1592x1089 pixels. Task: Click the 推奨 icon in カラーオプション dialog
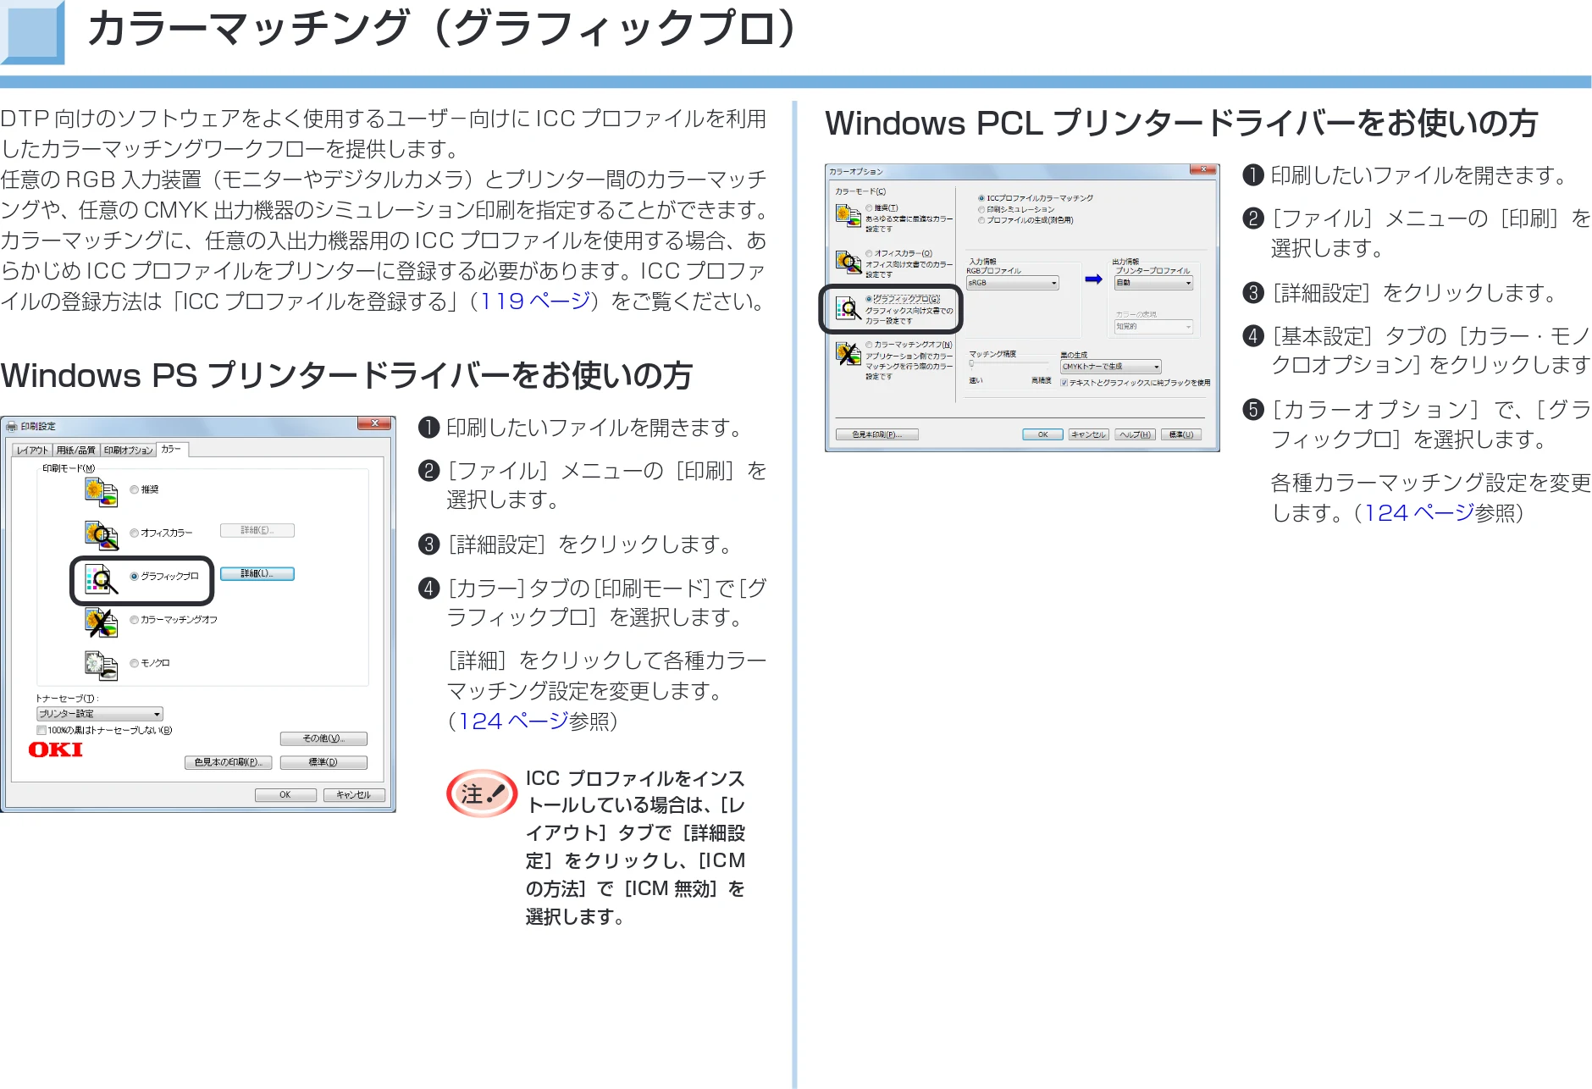[848, 215]
